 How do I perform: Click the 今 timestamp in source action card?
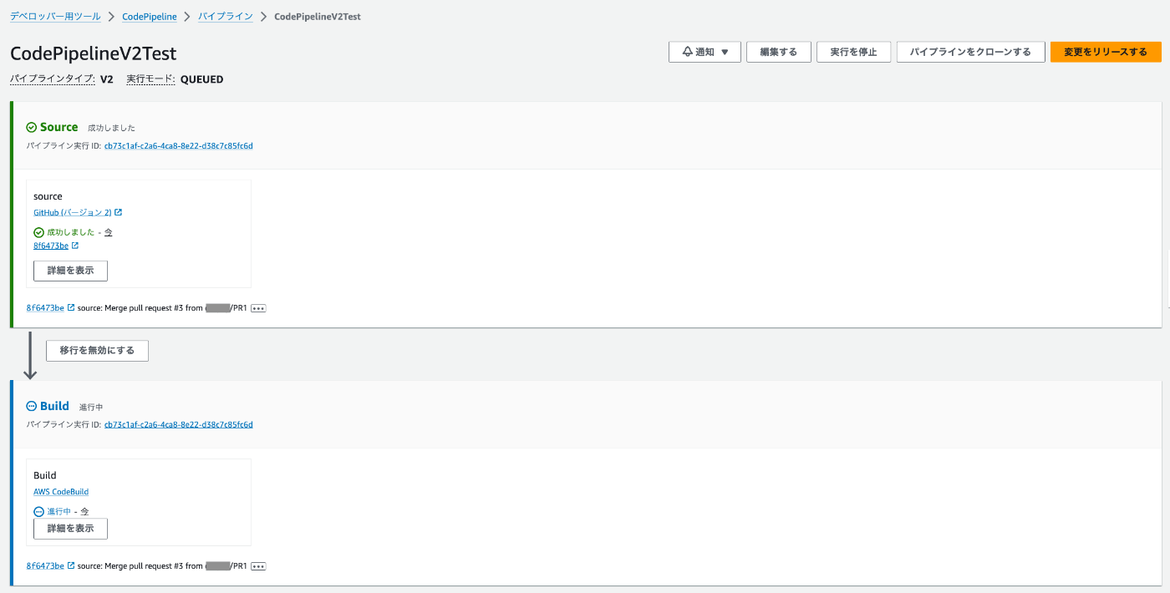tap(108, 232)
